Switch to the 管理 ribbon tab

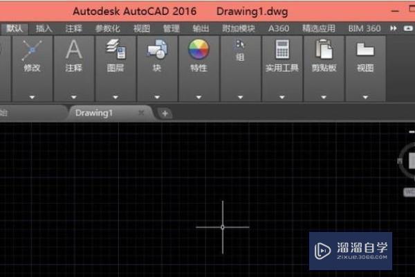click(x=172, y=28)
